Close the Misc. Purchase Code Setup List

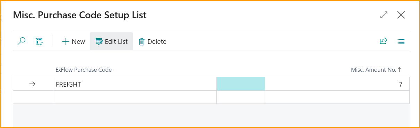(x=401, y=15)
